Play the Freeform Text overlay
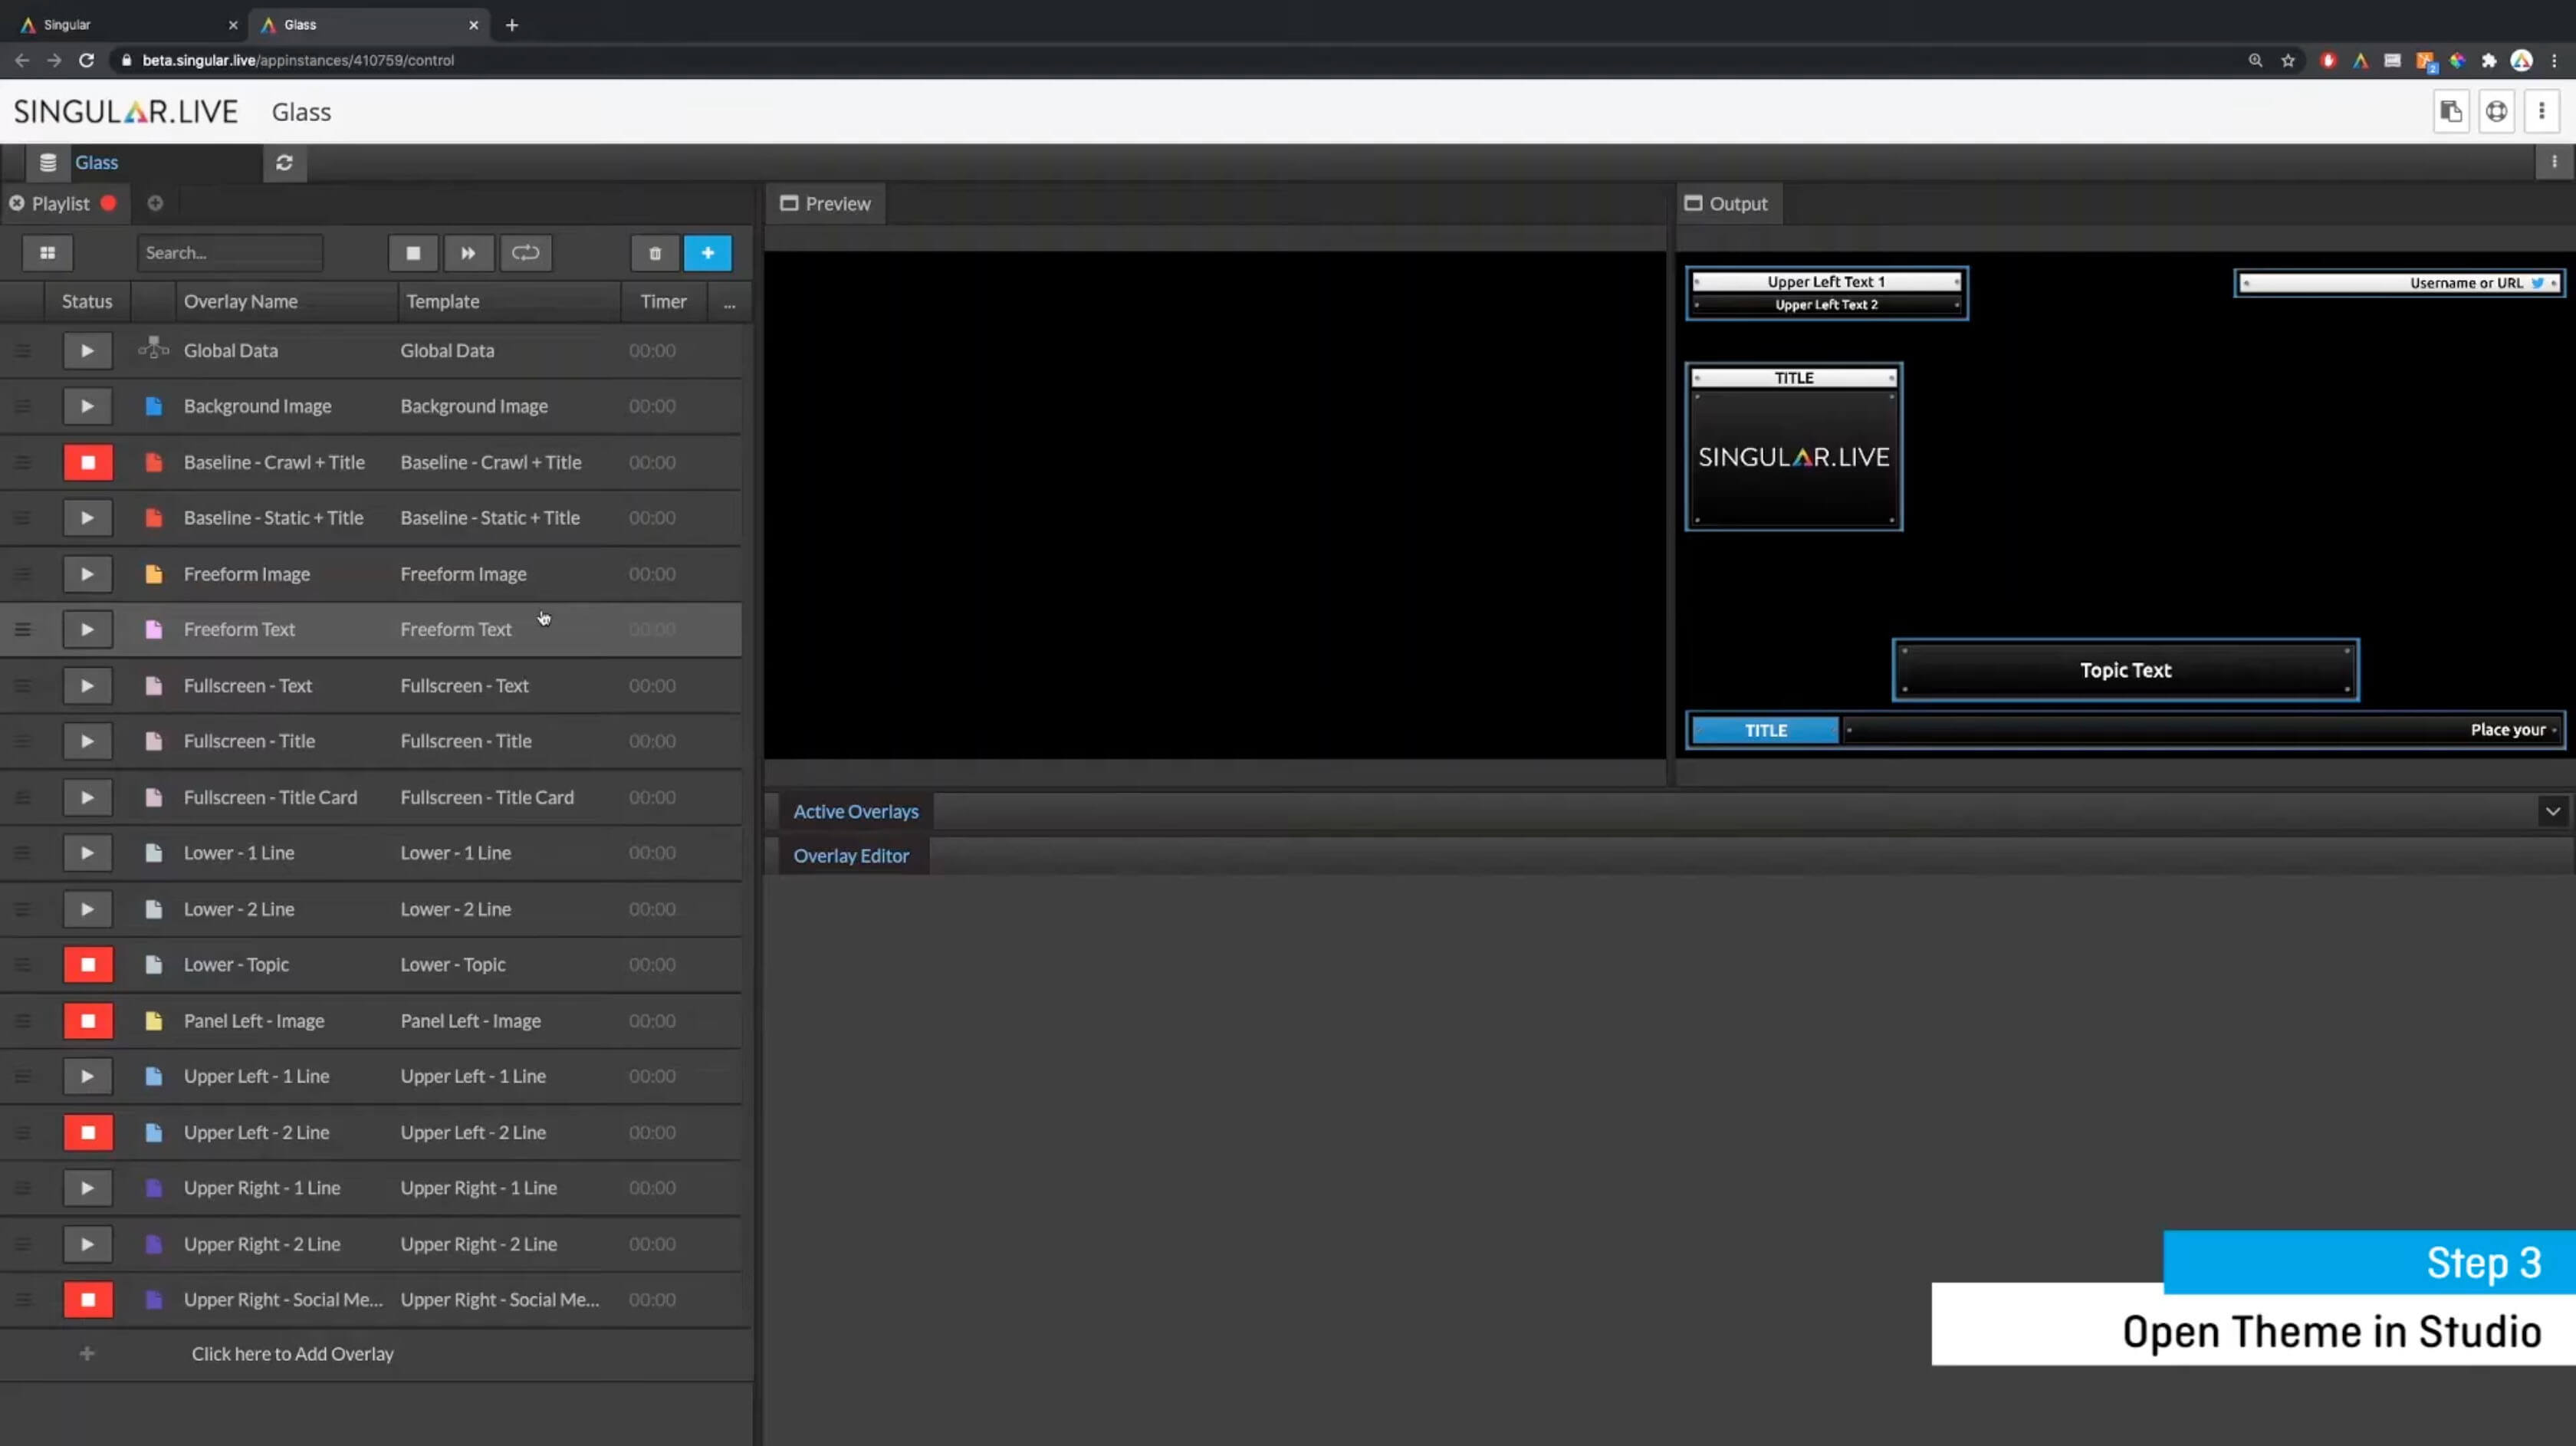 coord(88,630)
